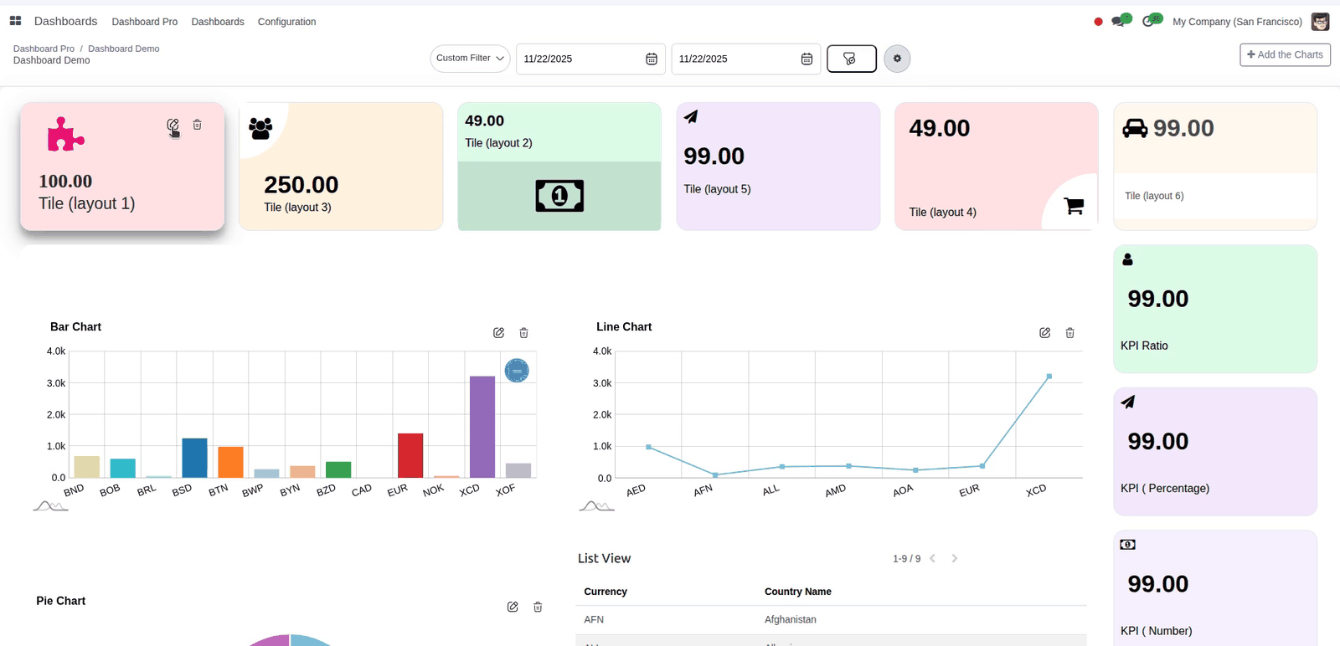Screen dimensions: 1340x646
Task: Edit the Pie Chart
Action: (x=513, y=607)
